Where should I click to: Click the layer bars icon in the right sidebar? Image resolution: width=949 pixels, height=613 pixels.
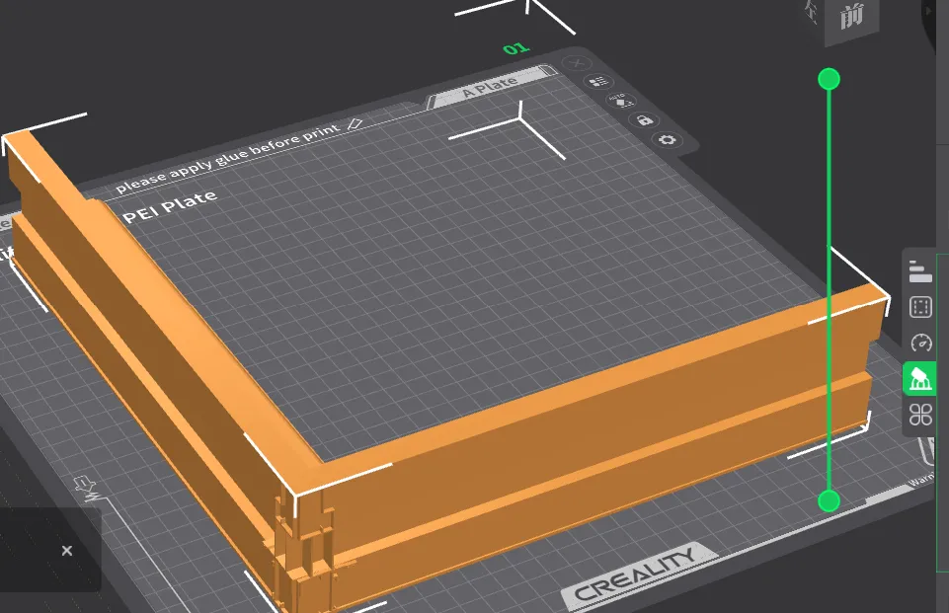(x=920, y=270)
